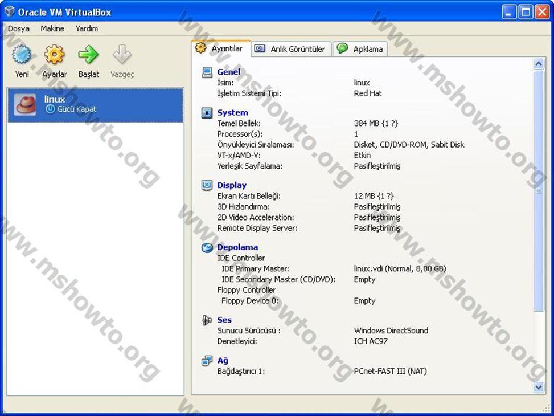This screenshot has height=416, width=554.
Task: Switch to the Anlık Görüntüler tab
Action: click(292, 49)
